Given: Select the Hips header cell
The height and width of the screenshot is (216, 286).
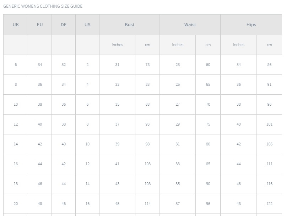Looking at the screenshot, I should point(251,25).
